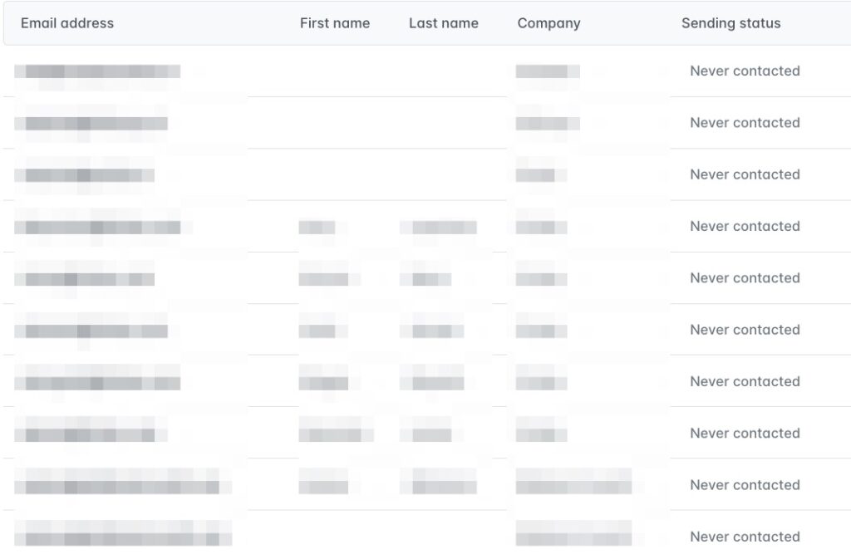Viewport: 851px width, 559px height.
Task: Click the Last name cell in row five
Action: (428, 278)
